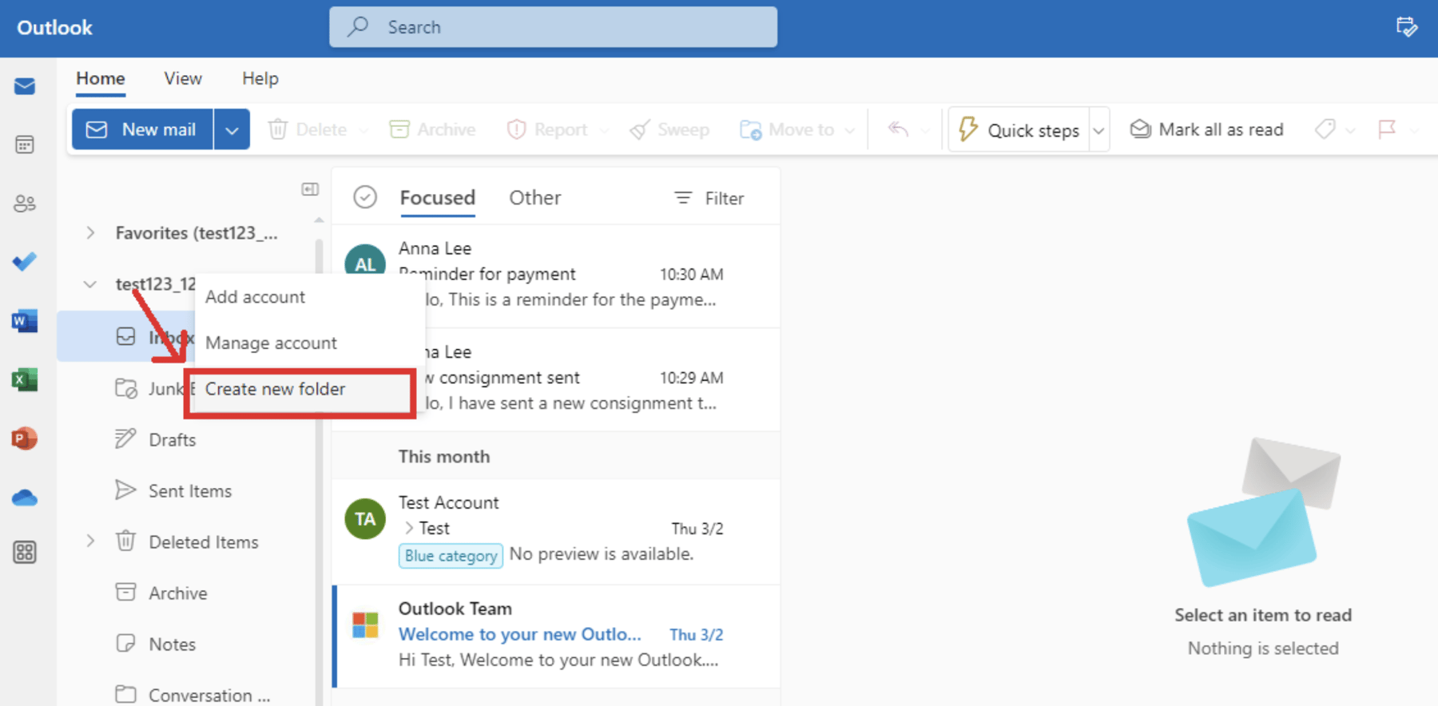1438x706 pixels.
Task: Open the Word app icon
Action: pos(25,321)
